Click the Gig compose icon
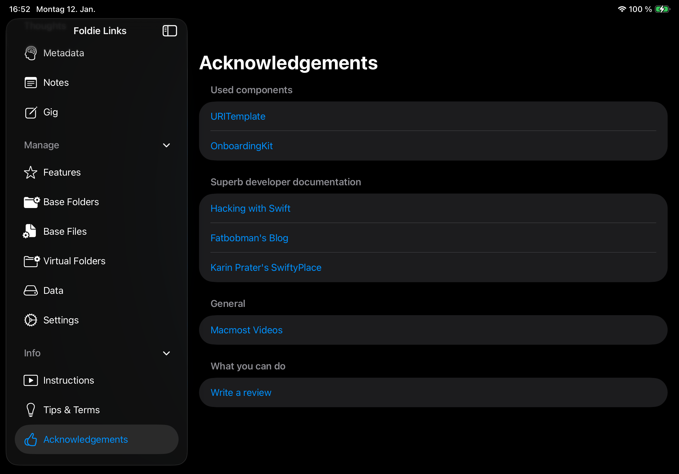Viewport: 679px width, 474px height. pyautogui.click(x=30, y=112)
